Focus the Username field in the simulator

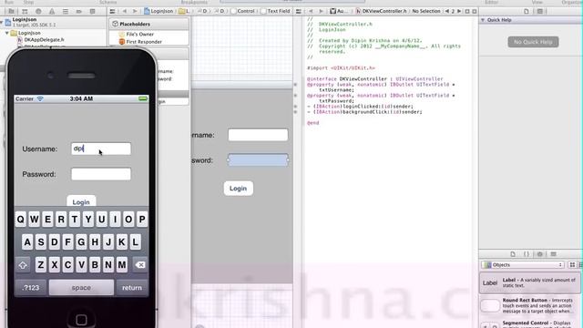pos(101,149)
